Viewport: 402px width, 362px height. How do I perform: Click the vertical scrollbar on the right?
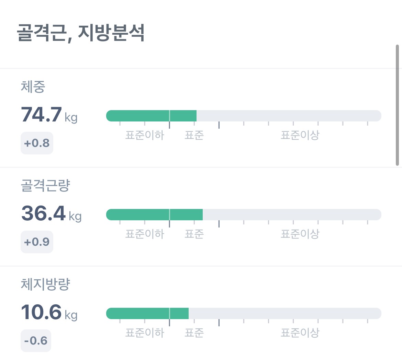pyautogui.click(x=398, y=105)
